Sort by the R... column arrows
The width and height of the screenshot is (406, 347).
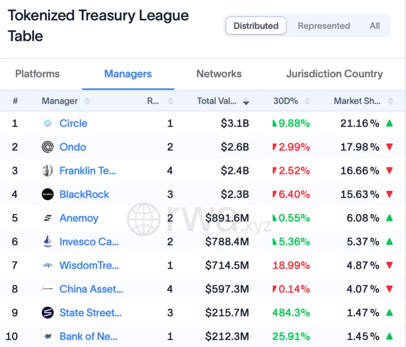click(170, 101)
